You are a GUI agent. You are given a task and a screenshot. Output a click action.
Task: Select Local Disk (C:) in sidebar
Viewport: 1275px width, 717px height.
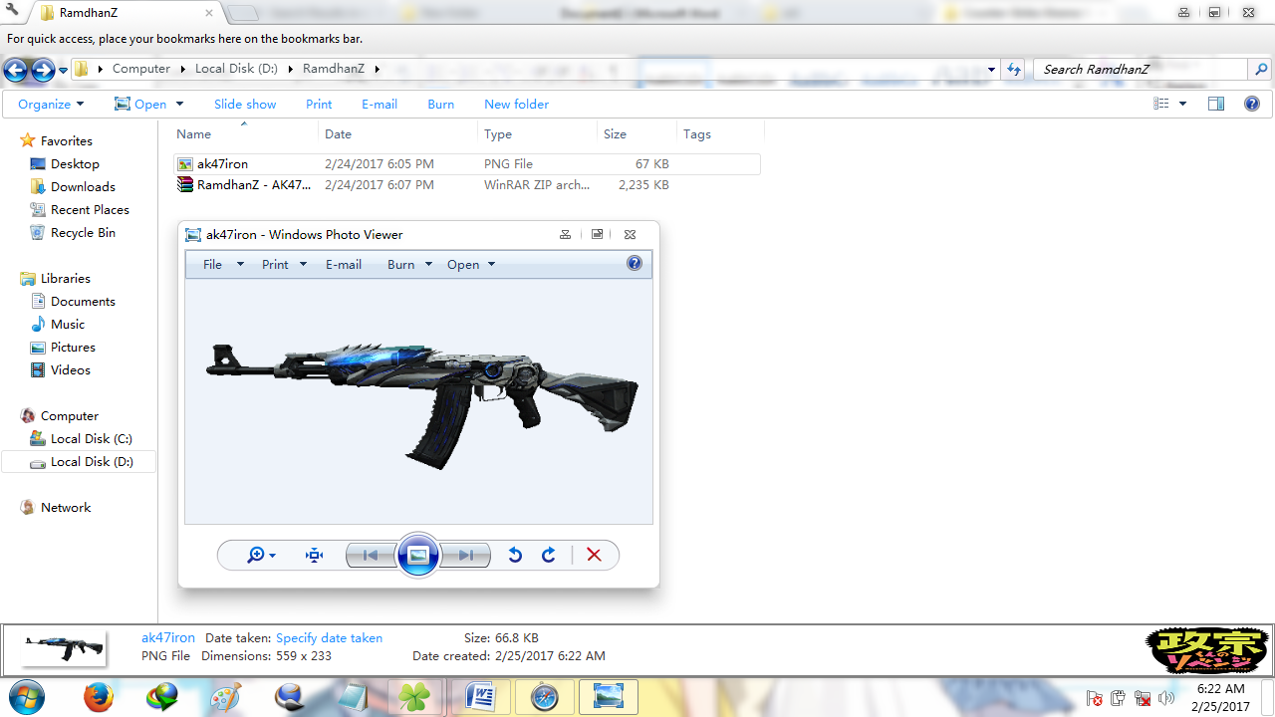[91, 439]
